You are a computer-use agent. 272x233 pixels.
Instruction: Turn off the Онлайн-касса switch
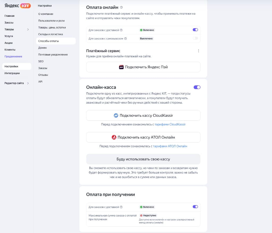197,87
